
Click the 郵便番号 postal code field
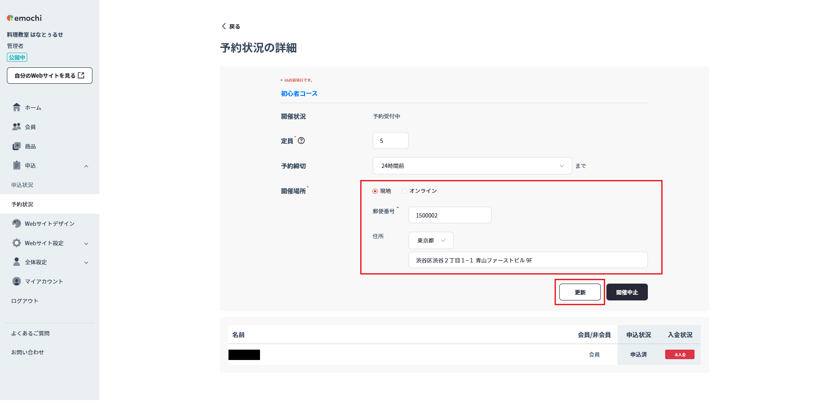tap(450, 215)
